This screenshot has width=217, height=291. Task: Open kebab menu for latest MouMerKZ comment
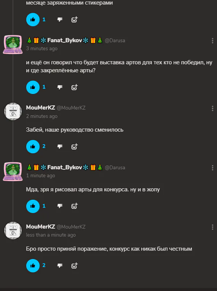coord(212,227)
